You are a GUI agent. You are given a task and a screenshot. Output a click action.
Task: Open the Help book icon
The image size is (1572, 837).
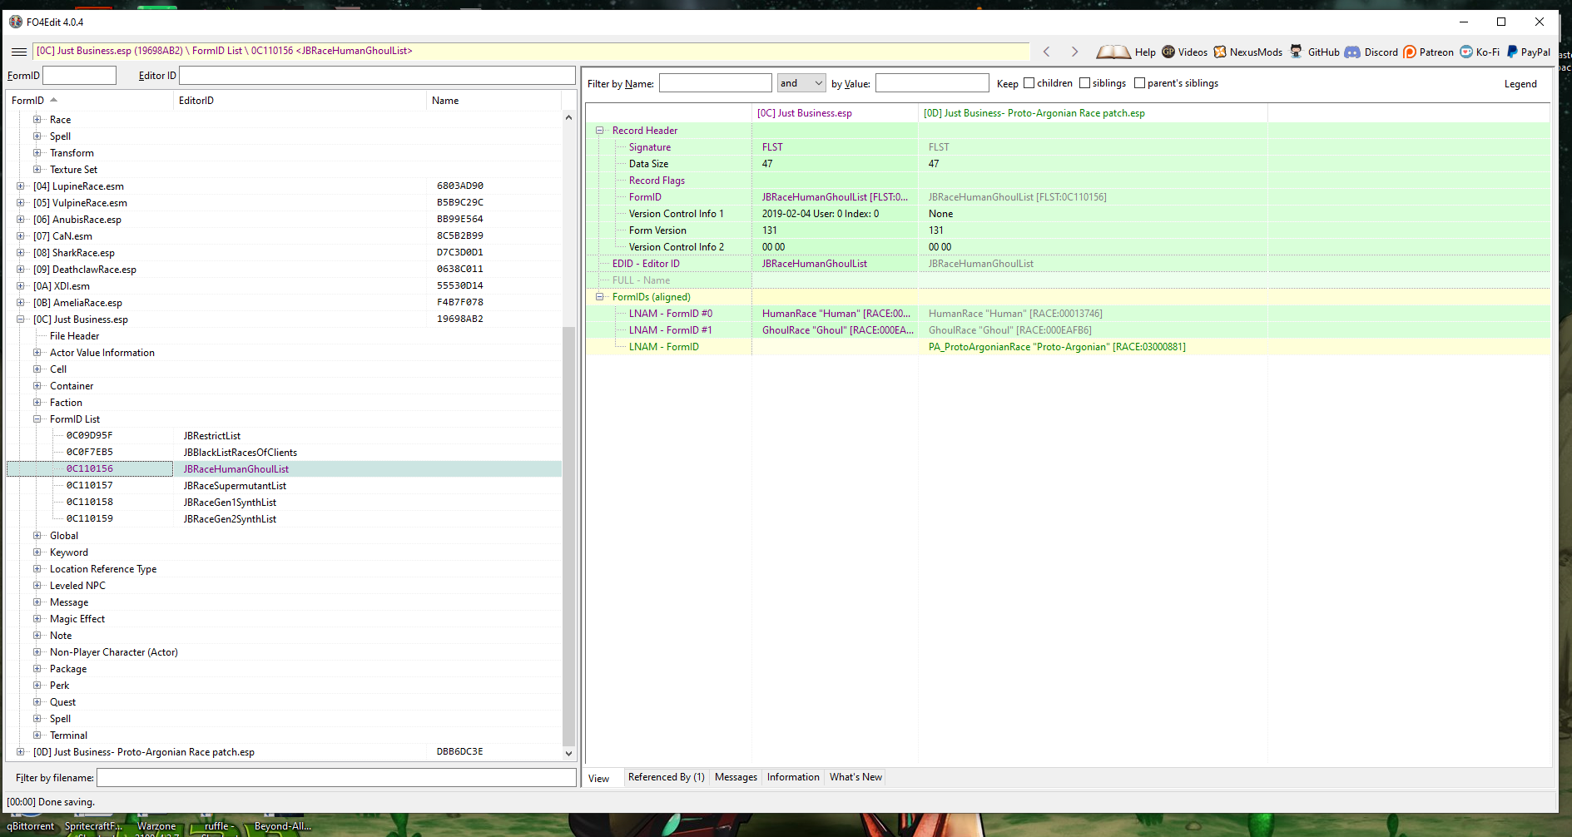click(x=1113, y=52)
